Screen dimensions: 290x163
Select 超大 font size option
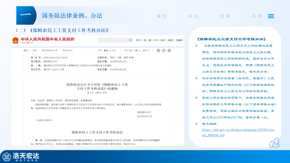point(114,50)
